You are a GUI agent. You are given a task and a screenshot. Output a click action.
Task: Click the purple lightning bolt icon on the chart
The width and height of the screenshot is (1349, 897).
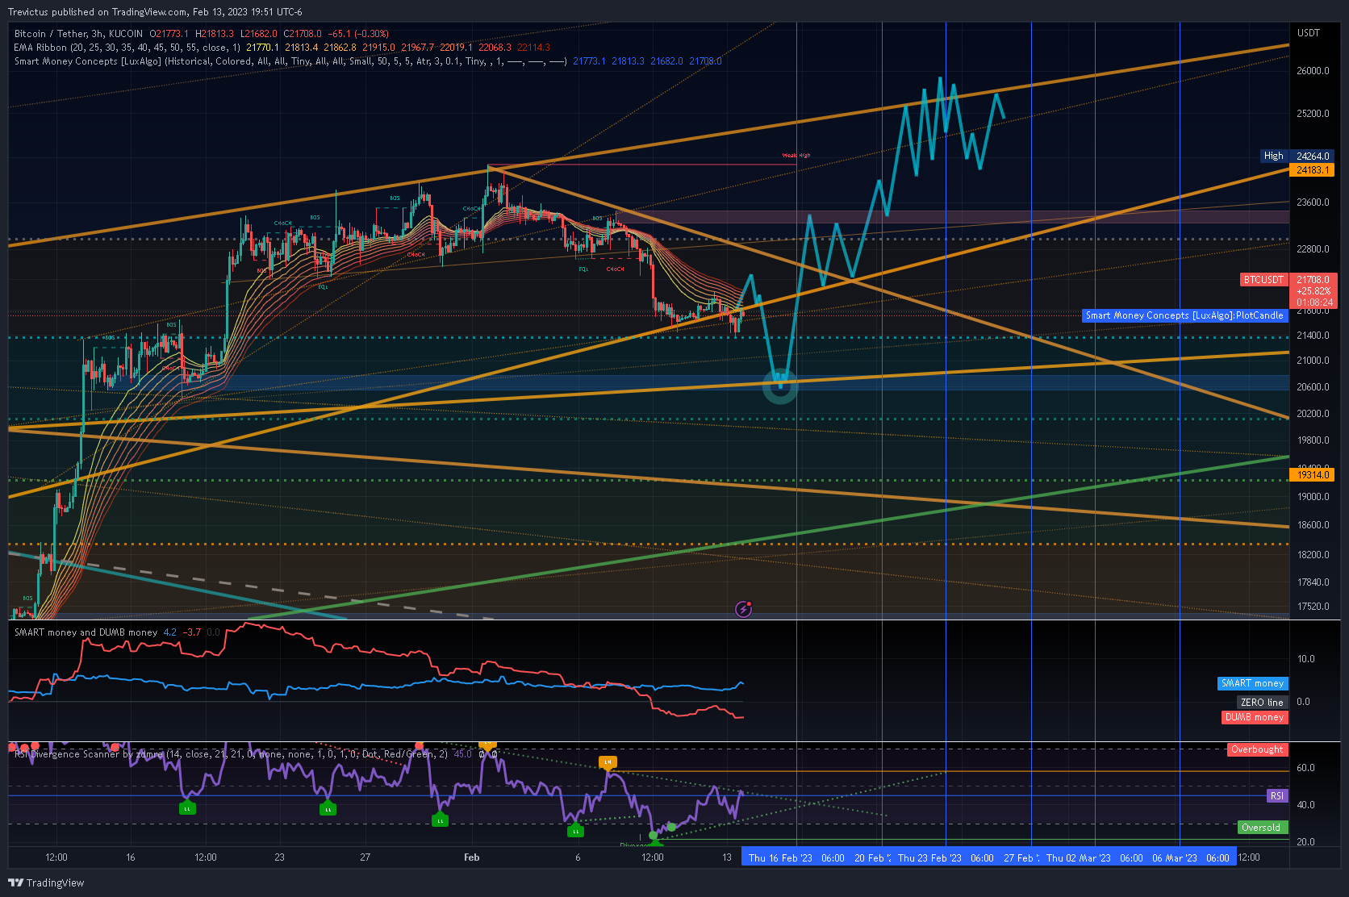pos(744,609)
